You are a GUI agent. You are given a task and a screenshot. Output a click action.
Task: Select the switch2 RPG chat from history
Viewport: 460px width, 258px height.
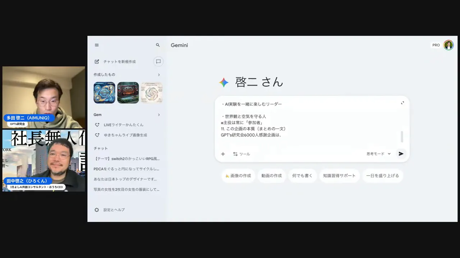pos(127,158)
